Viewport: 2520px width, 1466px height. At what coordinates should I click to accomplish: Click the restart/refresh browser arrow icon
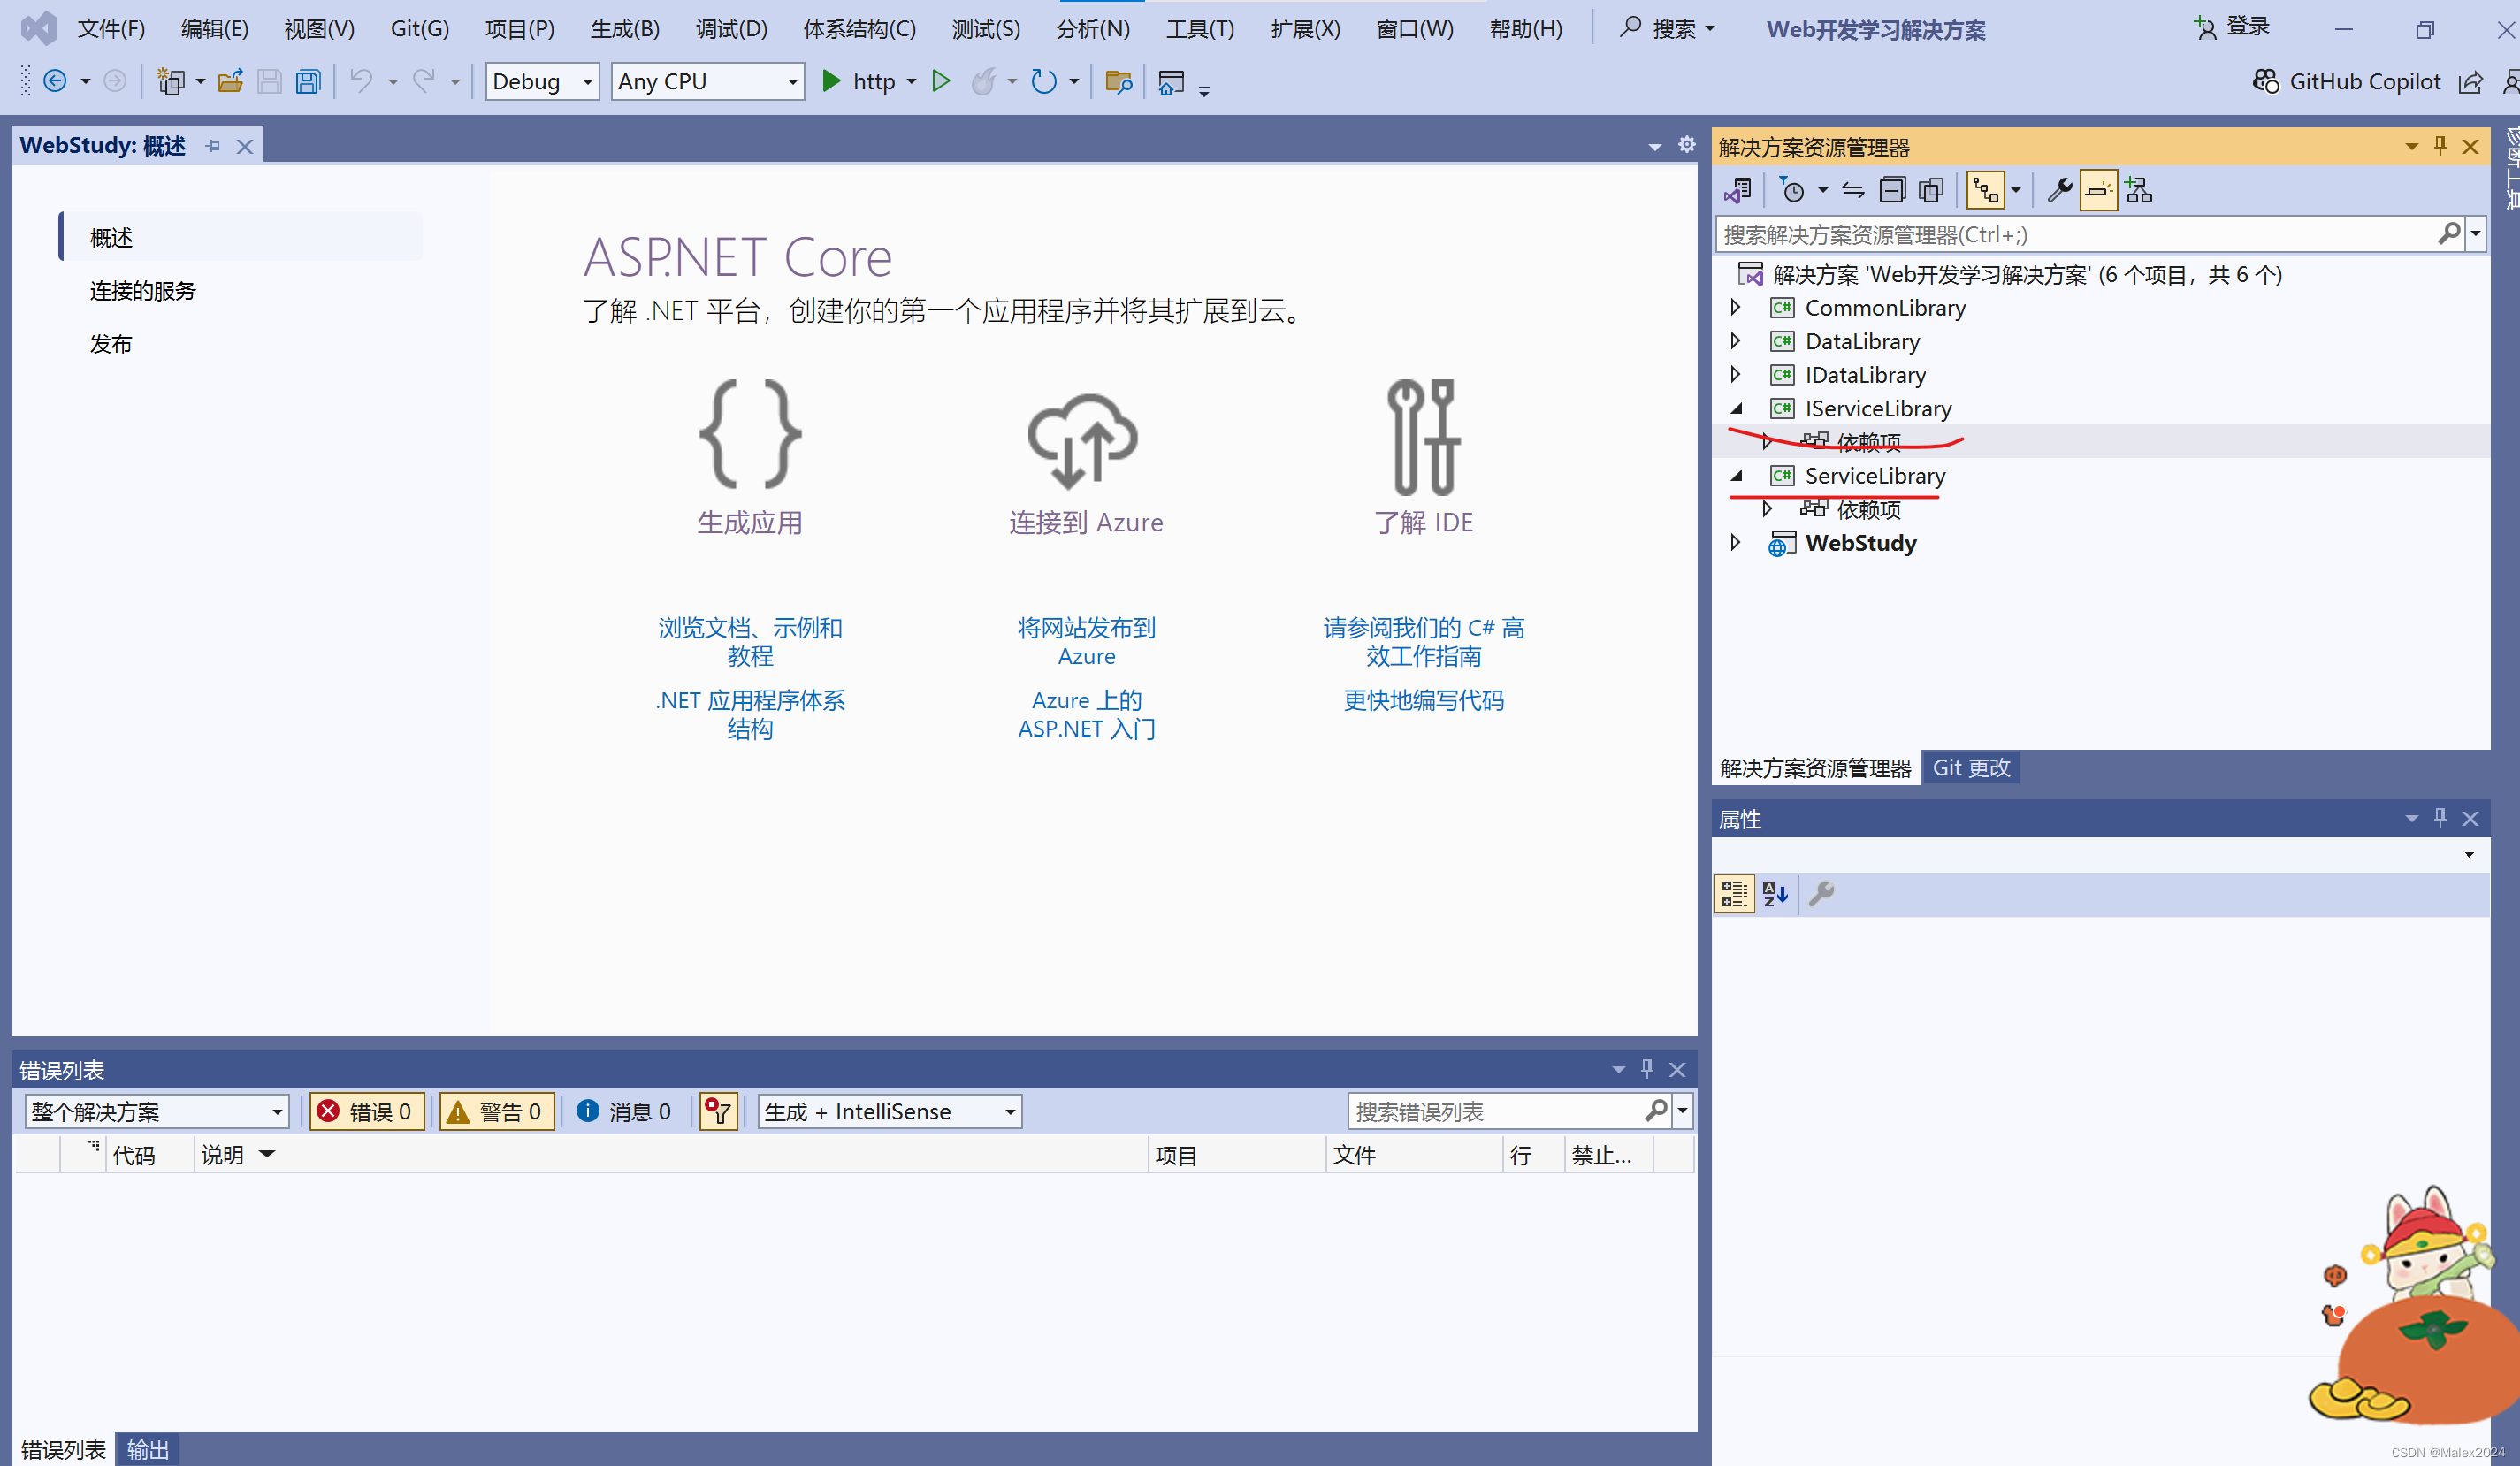tap(1044, 81)
